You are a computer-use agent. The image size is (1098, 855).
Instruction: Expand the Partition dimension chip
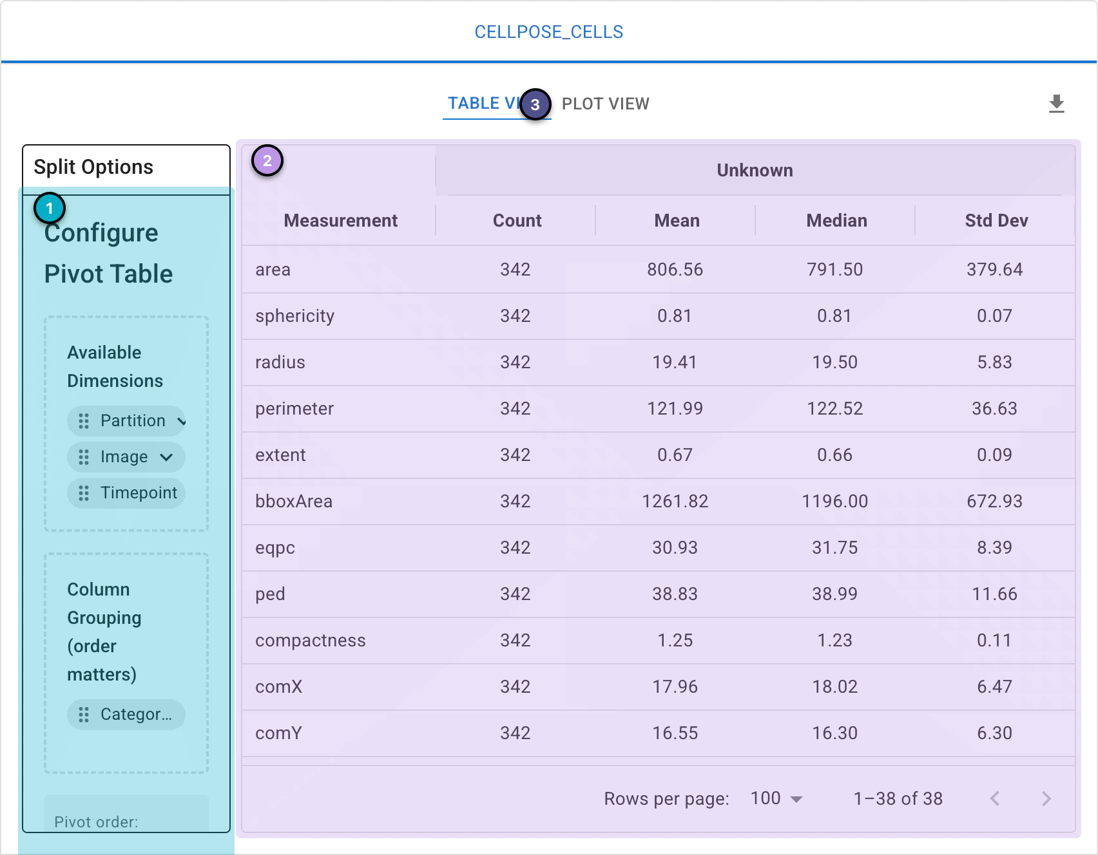[x=181, y=421]
